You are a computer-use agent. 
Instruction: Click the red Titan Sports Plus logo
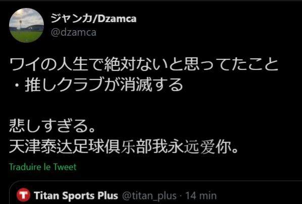point(23,195)
